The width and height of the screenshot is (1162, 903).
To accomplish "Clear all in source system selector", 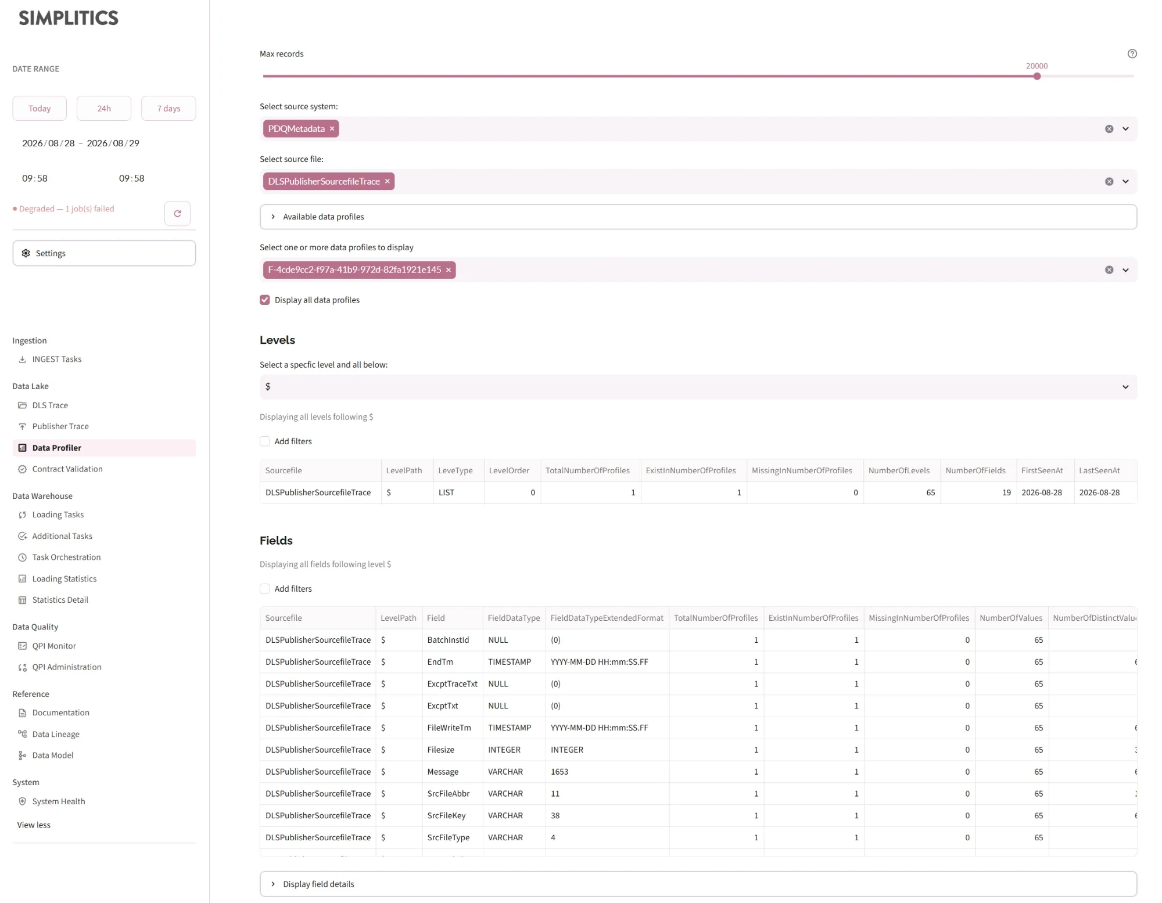I will [1109, 129].
